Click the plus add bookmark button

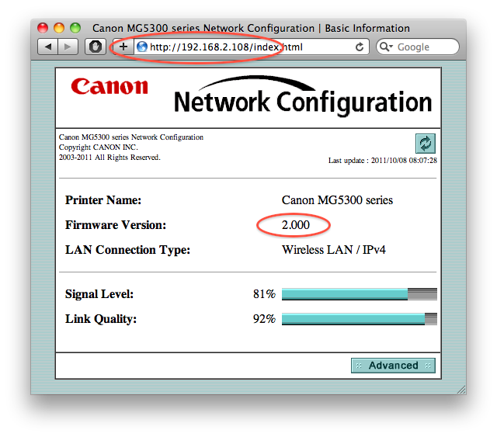point(123,47)
